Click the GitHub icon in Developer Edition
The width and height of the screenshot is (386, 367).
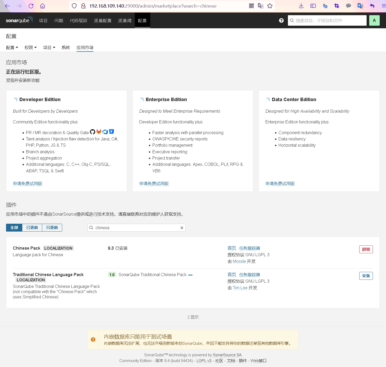(93, 132)
